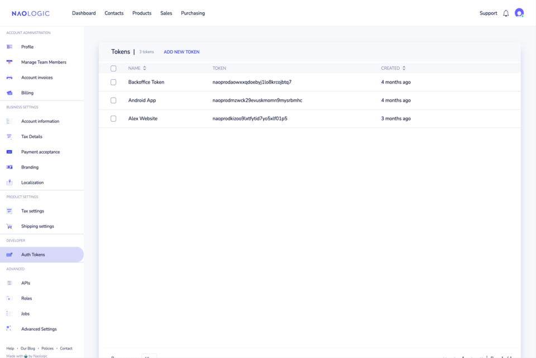Viewport: 536px width, 358px height.
Task: Click "4 months ago" in the Backoffice Token row
Action: click(396, 82)
